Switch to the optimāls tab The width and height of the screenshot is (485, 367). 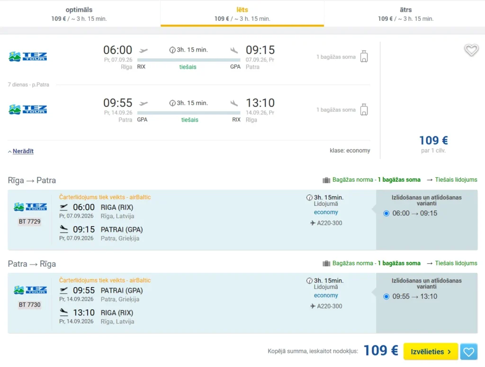79,14
